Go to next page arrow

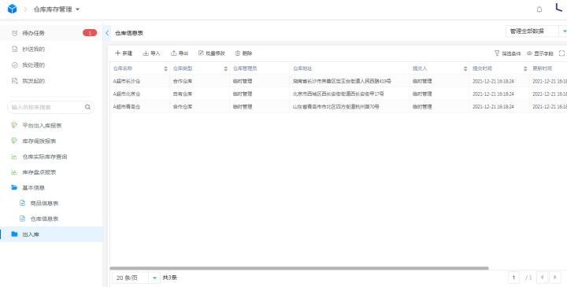[x=555, y=278]
